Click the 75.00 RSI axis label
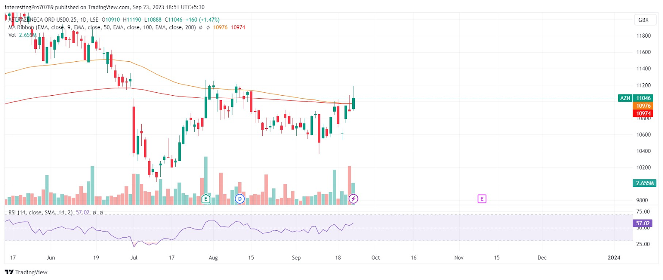This screenshot has width=663, height=280. 643,212
